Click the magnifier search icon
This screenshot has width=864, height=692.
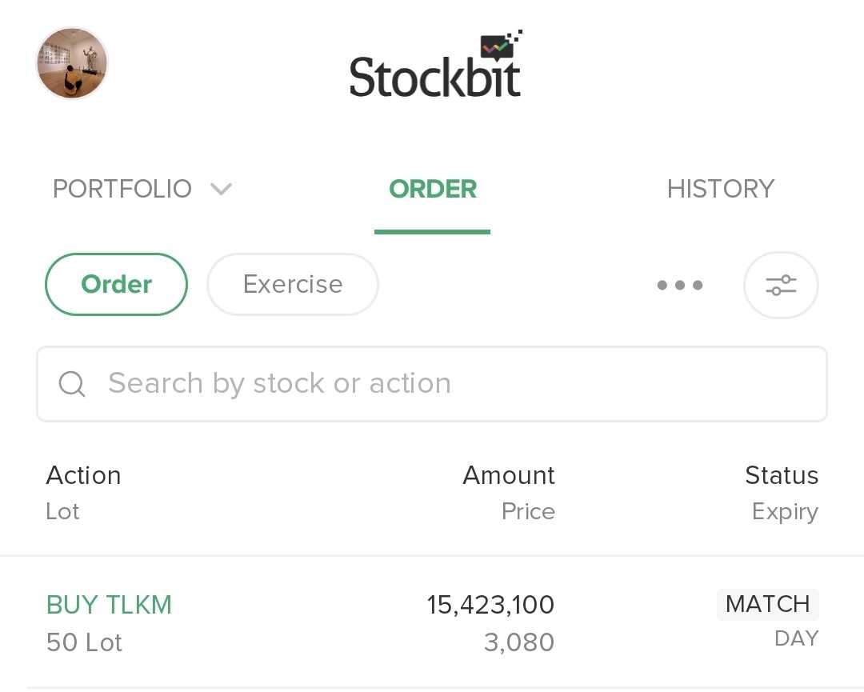tap(72, 384)
